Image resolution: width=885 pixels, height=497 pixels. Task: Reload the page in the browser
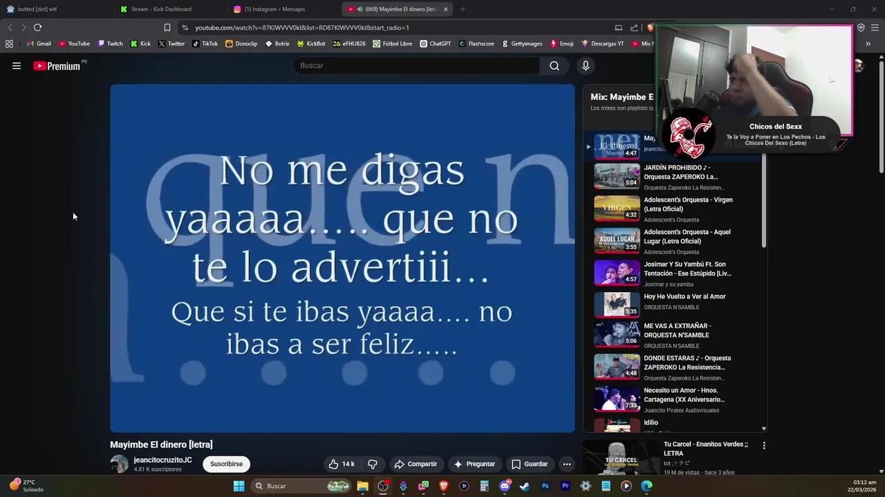click(37, 28)
